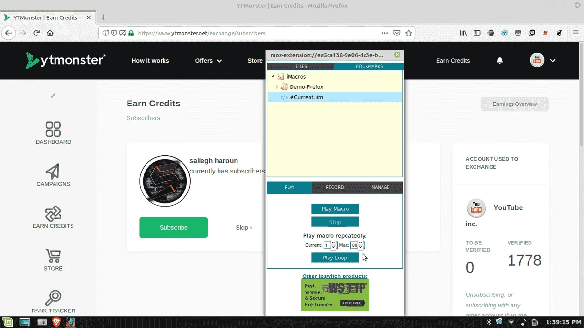Bookmark this page star icon
This screenshot has width=584, height=328.
[409, 33]
